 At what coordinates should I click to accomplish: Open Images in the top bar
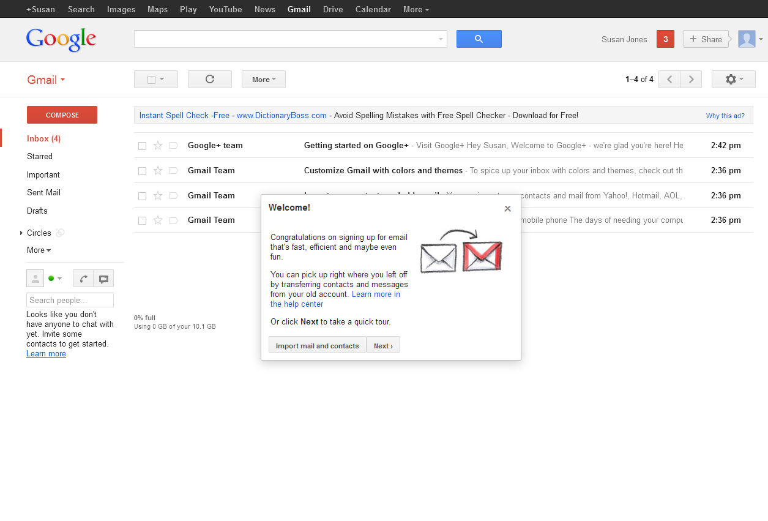121,9
